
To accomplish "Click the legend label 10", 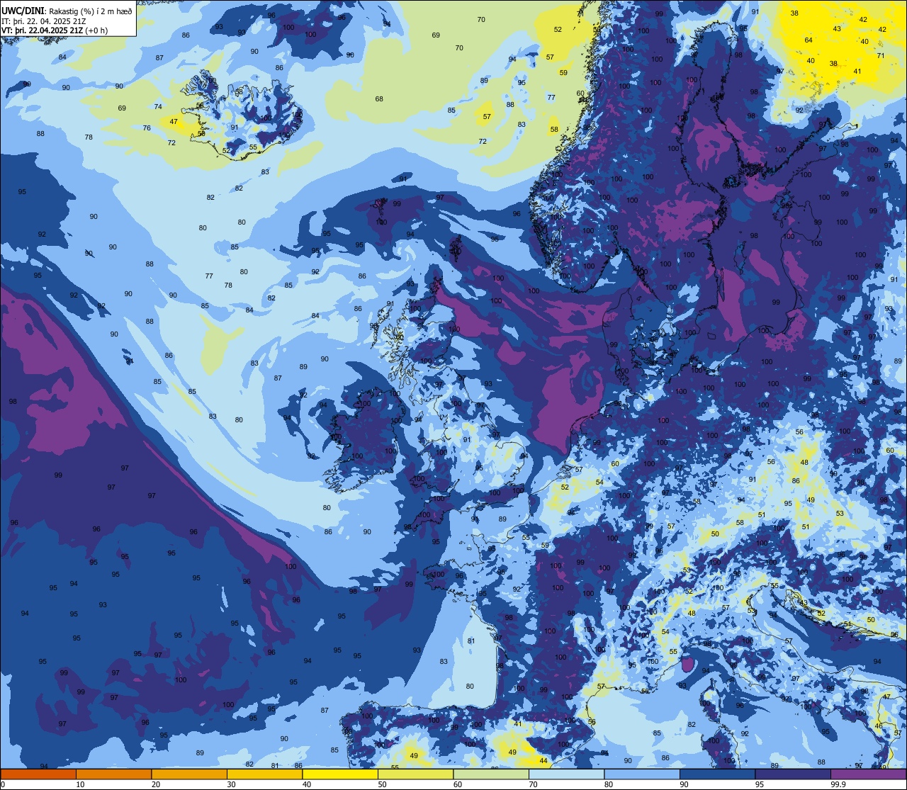I will click(x=80, y=784).
